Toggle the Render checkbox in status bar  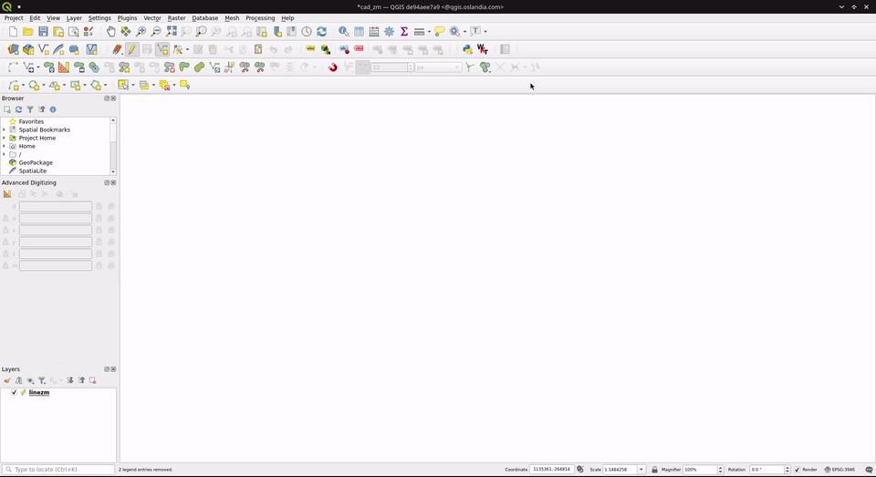pyautogui.click(x=797, y=470)
